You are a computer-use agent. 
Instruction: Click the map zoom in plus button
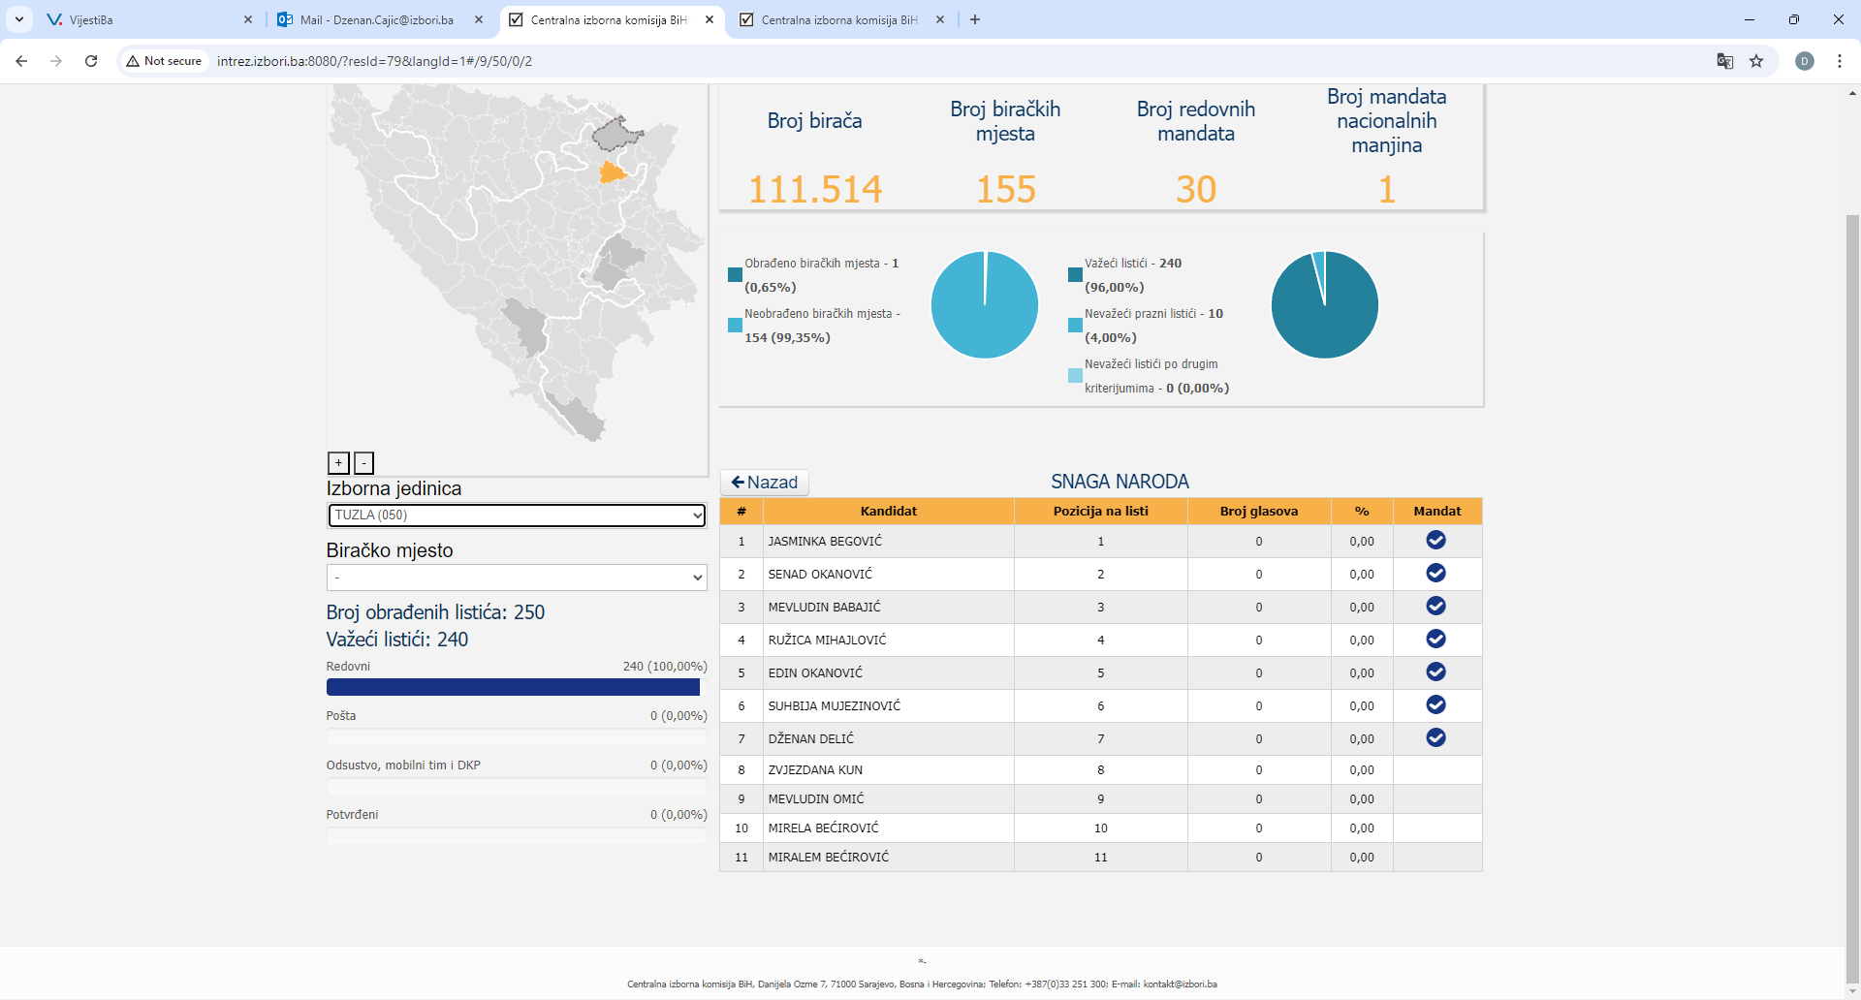point(338,463)
